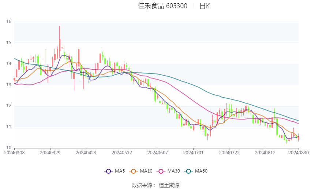The image size is (311, 189).
Task: Click the 日K chart type label
Action: tap(205, 6)
